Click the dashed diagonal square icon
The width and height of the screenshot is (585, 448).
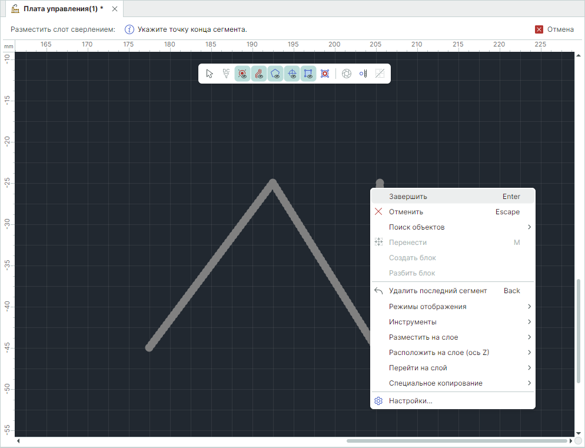[380, 74]
